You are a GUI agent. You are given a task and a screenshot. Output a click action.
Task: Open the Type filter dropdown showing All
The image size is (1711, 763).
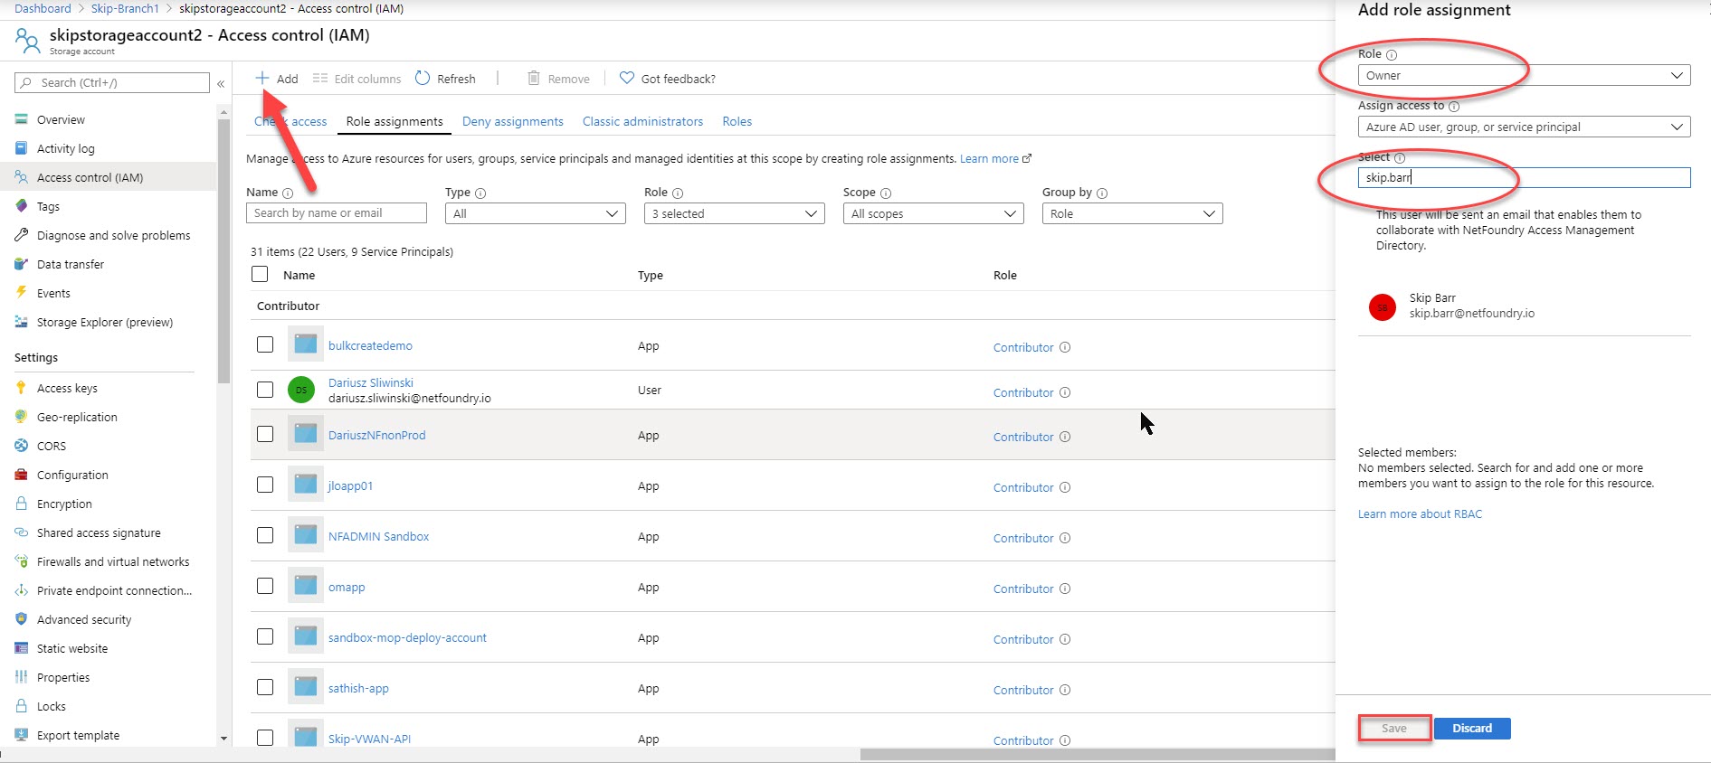[x=536, y=213]
